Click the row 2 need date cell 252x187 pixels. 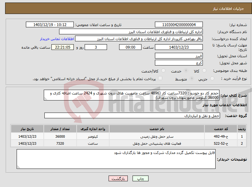pos(27,143)
